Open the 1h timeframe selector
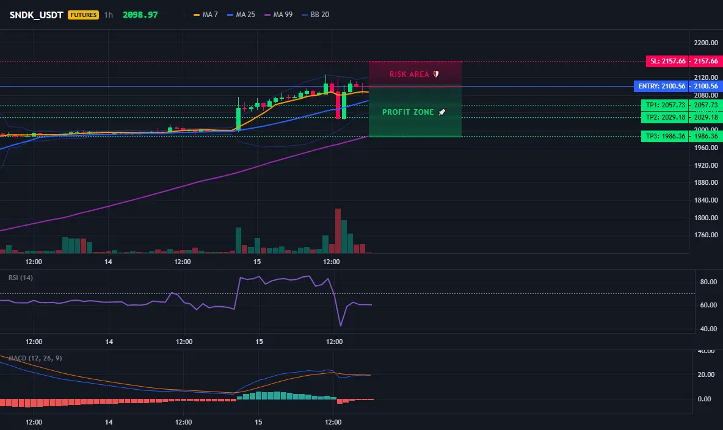The image size is (723, 430). pyautogui.click(x=108, y=15)
